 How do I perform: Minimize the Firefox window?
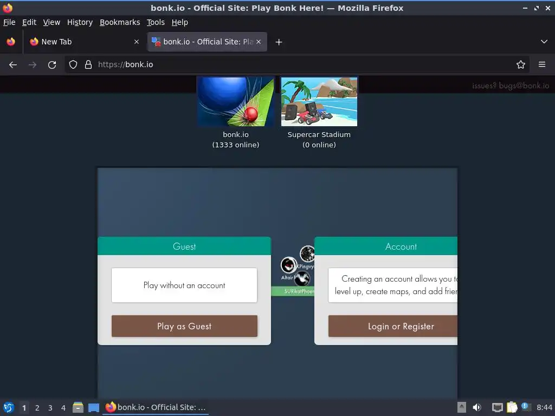click(x=525, y=8)
